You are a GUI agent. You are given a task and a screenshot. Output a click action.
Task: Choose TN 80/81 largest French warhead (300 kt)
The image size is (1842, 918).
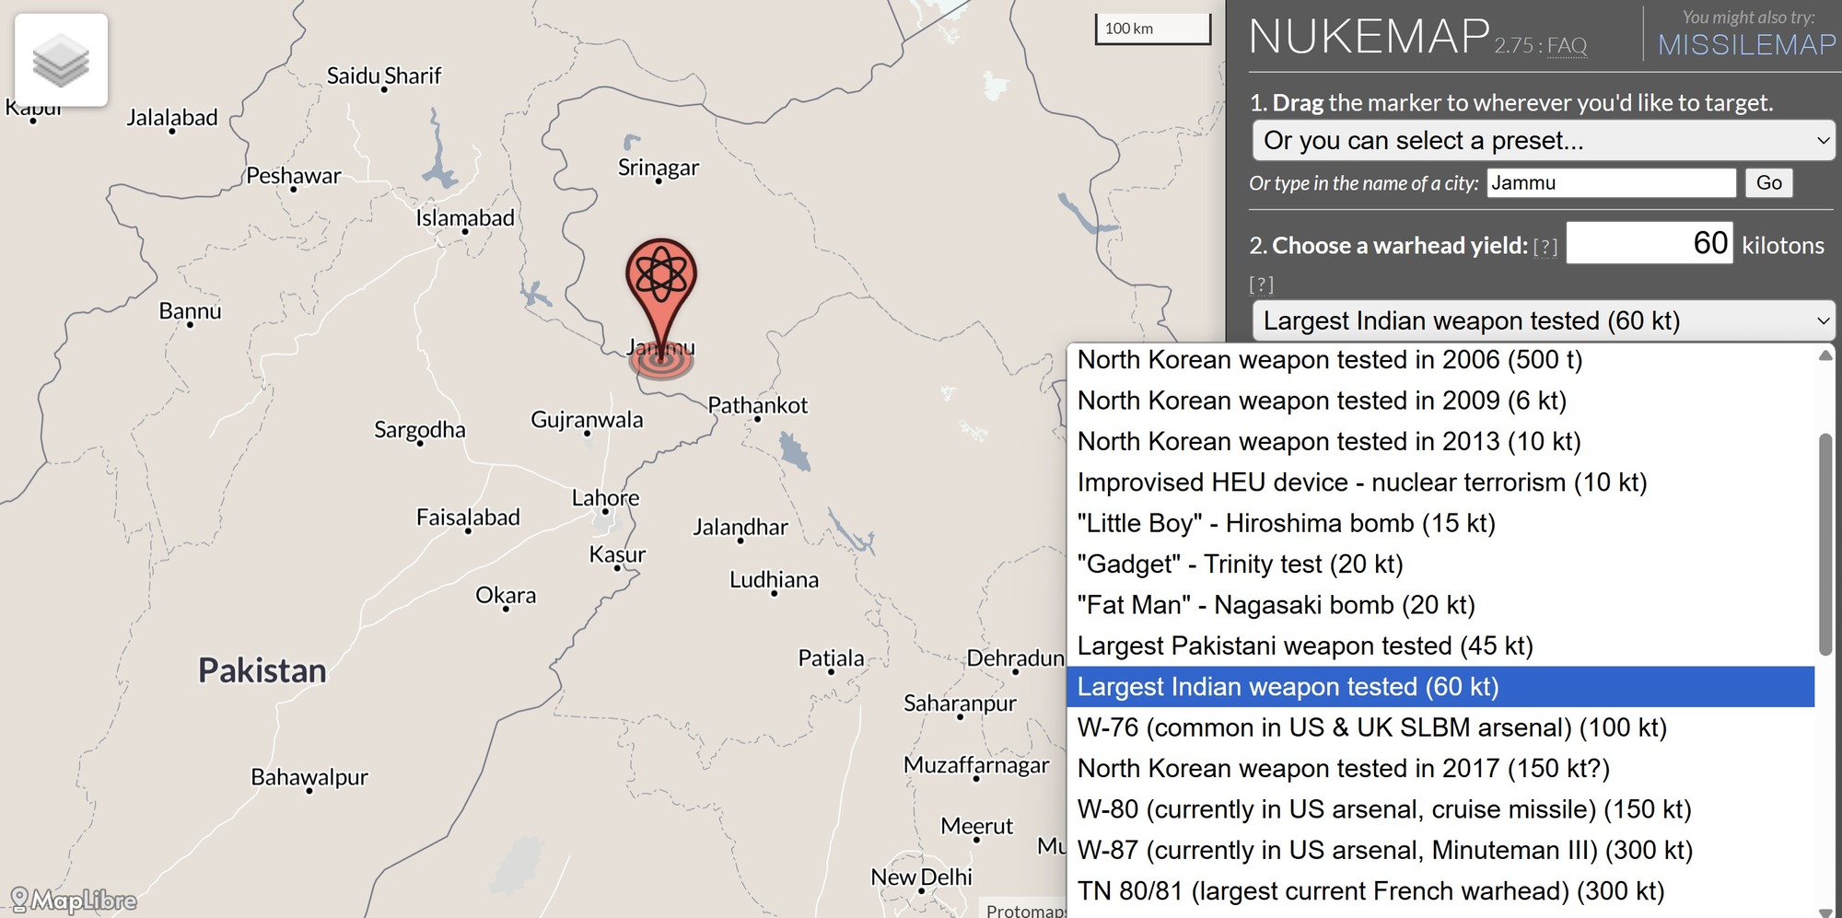[x=1440, y=891]
